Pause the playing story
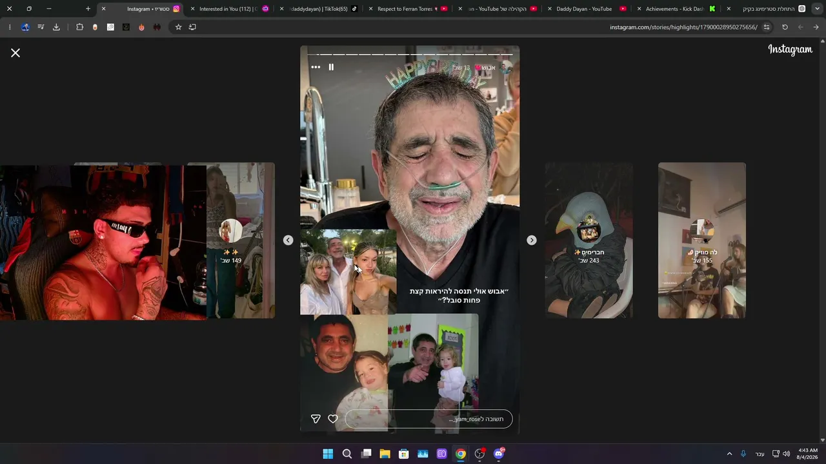 [x=331, y=67]
